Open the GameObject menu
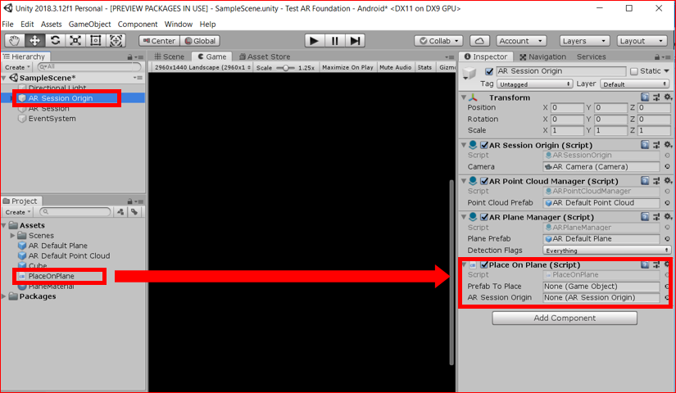The width and height of the screenshot is (676, 393). coord(89,24)
